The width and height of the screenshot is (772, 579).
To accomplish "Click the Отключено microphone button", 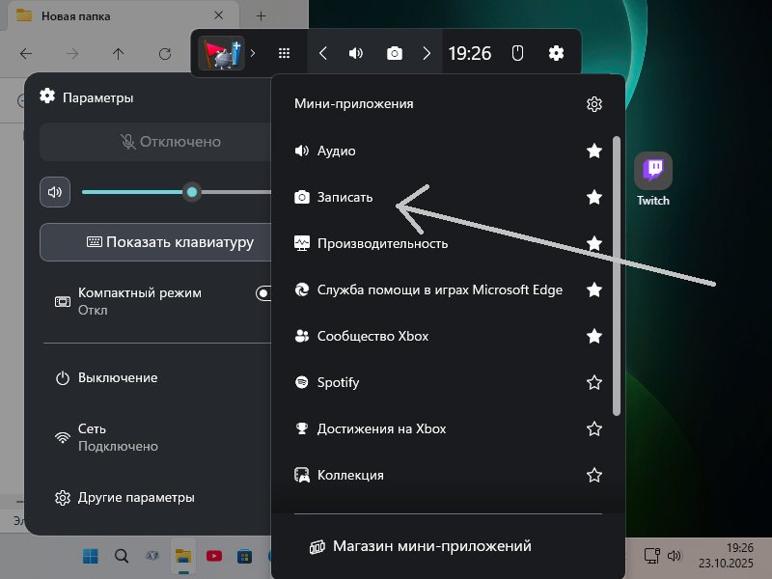I will pyautogui.click(x=155, y=142).
